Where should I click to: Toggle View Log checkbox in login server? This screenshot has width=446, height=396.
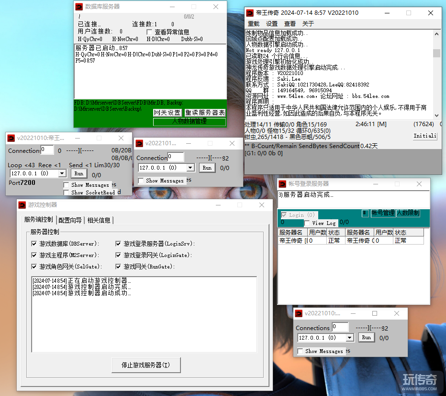tap(307, 224)
